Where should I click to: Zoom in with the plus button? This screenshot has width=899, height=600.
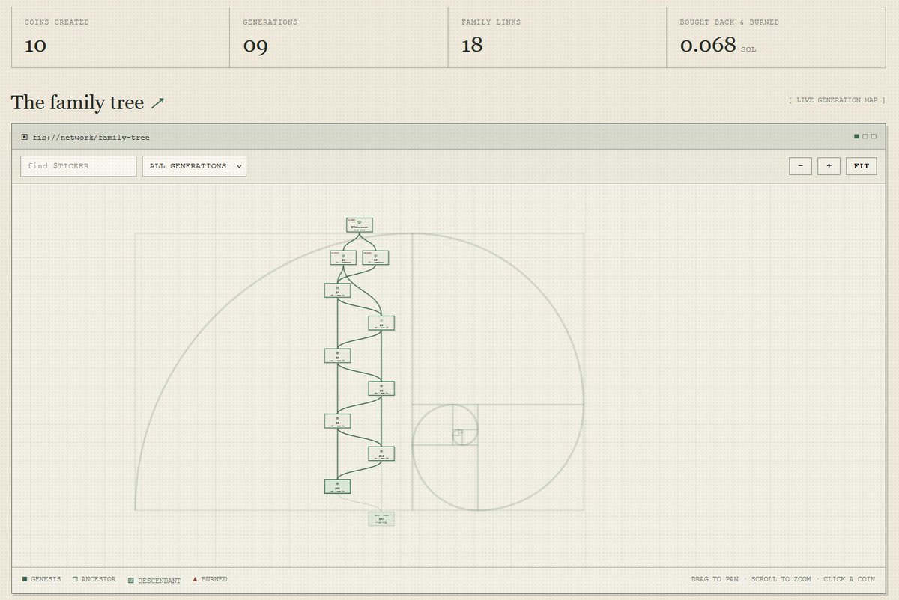pos(829,166)
